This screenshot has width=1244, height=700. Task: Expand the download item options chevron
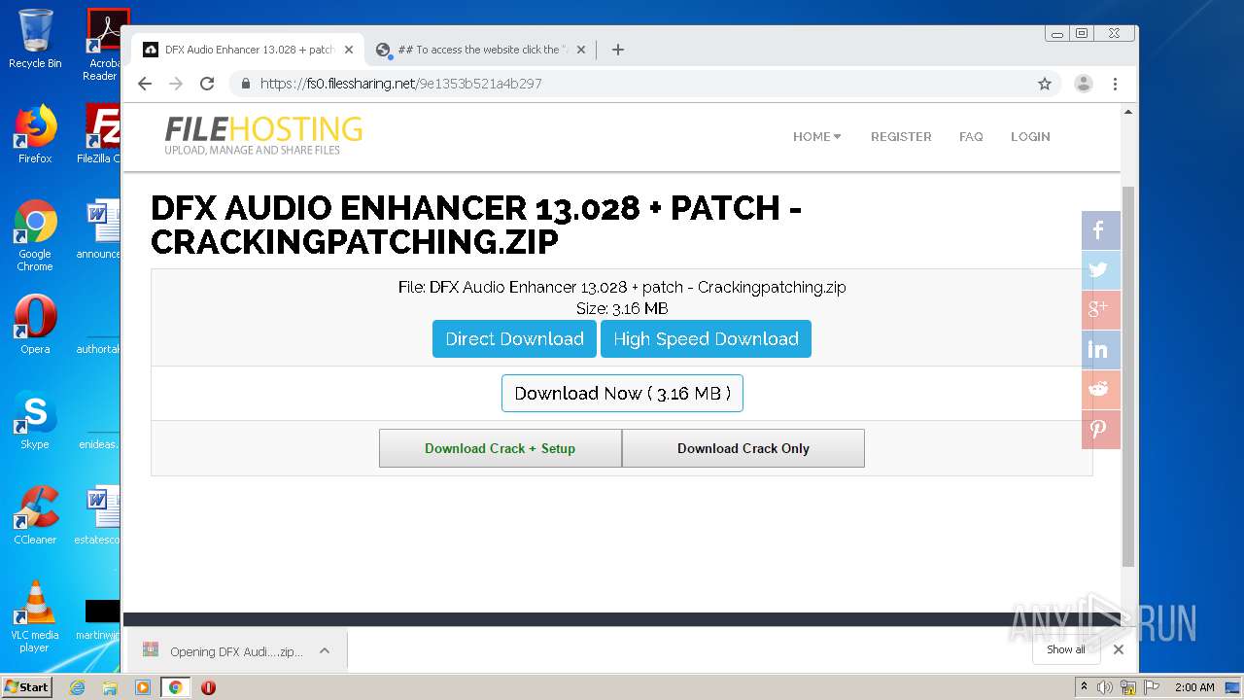pyautogui.click(x=325, y=651)
